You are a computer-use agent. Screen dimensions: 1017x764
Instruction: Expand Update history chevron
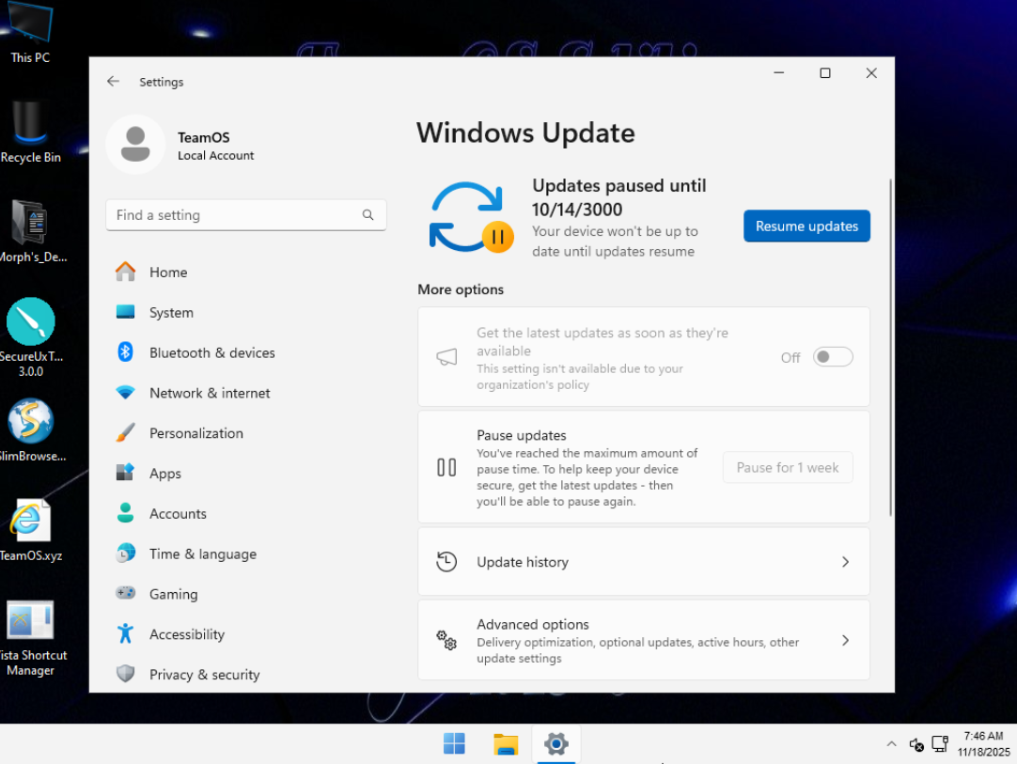click(x=845, y=562)
